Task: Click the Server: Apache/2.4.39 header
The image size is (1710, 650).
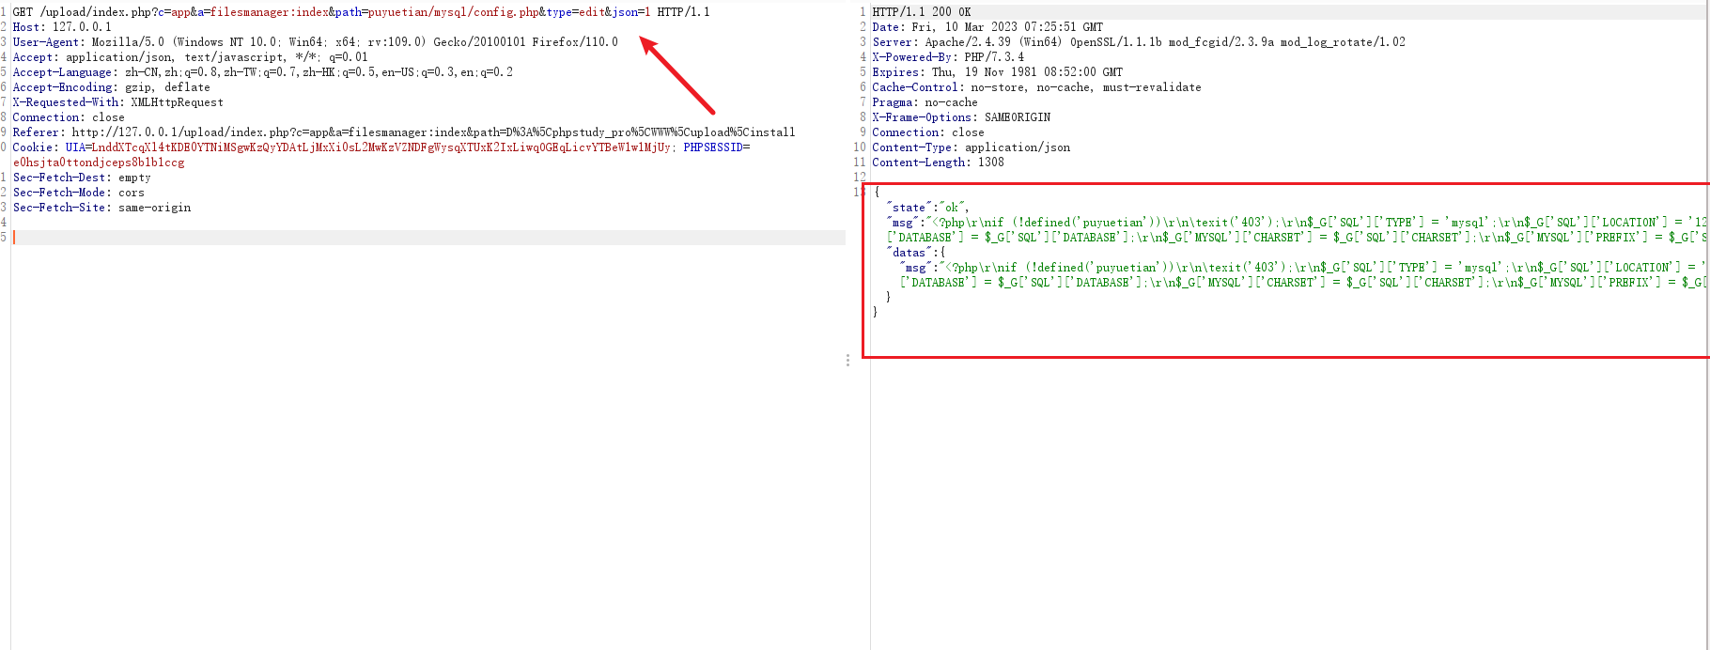Action: [x=1139, y=42]
